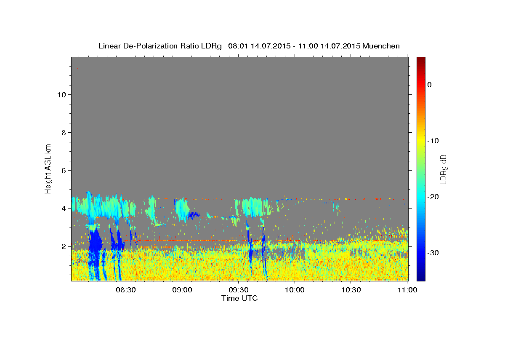Click the dark blue bottom of the colorbar
This screenshot has width=505, height=337.
point(421,276)
